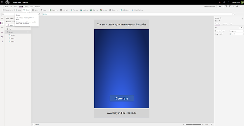
Task: Open the Background image dropdown
Action: point(236,31)
